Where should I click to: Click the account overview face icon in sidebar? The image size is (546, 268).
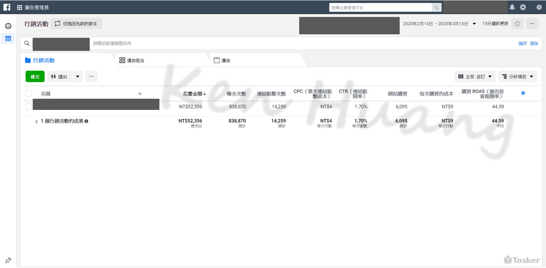(x=8, y=25)
